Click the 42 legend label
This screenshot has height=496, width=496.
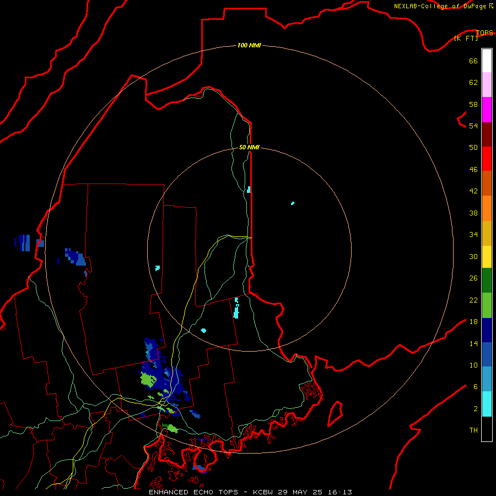[x=473, y=191]
